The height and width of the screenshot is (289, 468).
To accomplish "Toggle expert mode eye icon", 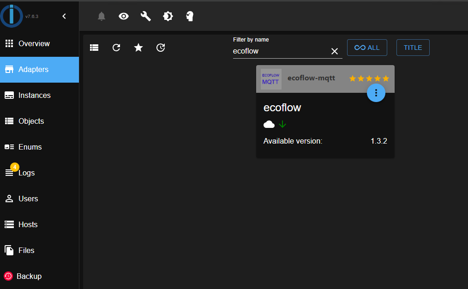I will (124, 16).
